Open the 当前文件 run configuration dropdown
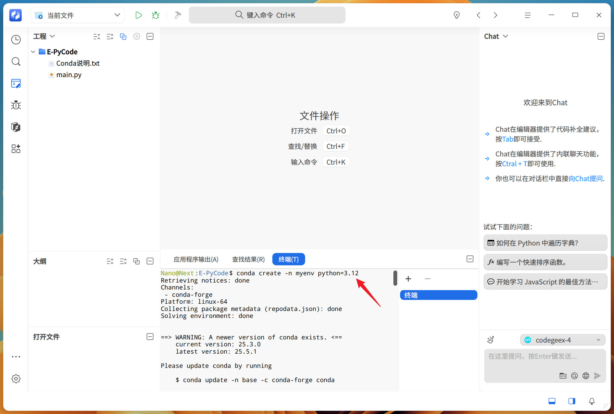The image size is (614, 414). pyautogui.click(x=78, y=15)
